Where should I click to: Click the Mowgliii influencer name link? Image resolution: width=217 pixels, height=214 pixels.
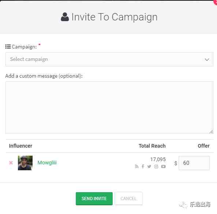pyautogui.click(x=47, y=163)
